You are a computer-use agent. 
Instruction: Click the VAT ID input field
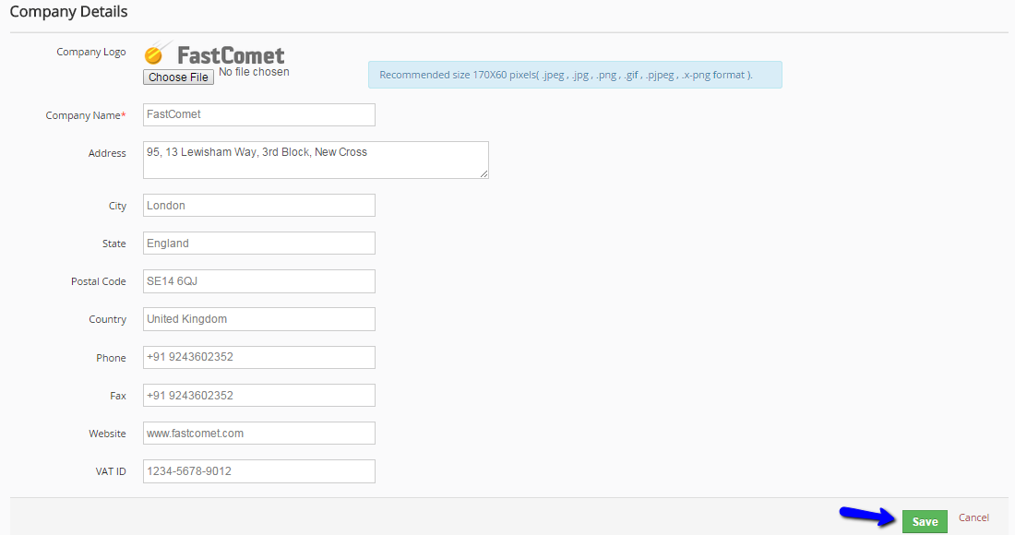tap(259, 471)
